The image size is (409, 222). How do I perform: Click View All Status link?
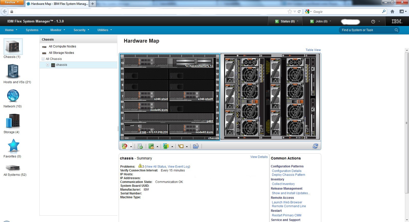pos(156,167)
